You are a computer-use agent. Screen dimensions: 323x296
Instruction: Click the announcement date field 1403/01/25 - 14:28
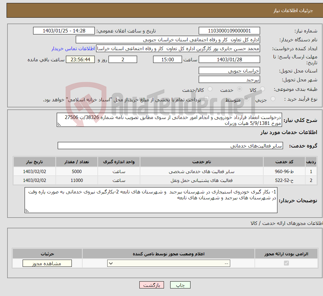click(64, 31)
